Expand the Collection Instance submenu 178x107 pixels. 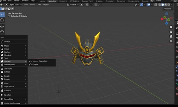[14, 103]
